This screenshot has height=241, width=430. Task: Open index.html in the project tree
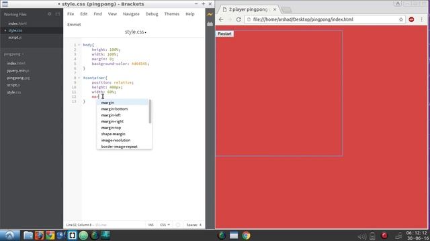pyautogui.click(x=16, y=63)
